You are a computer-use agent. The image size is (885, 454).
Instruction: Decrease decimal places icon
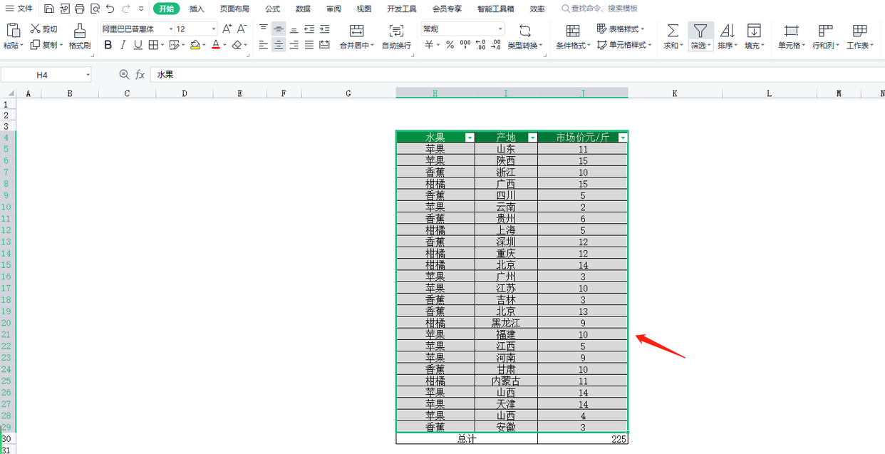click(496, 45)
